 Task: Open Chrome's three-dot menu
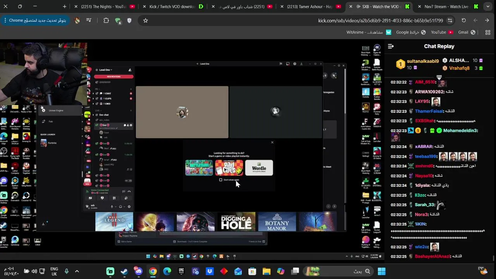click(5, 21)
